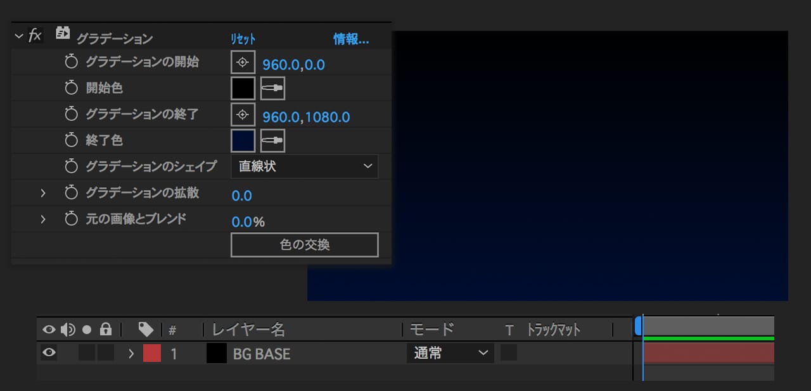Image resolution: width=811 pixels, height=391 pixels.
Task: Click the stopwatch for グラデーションの開始
Action: tap(71, 62)
